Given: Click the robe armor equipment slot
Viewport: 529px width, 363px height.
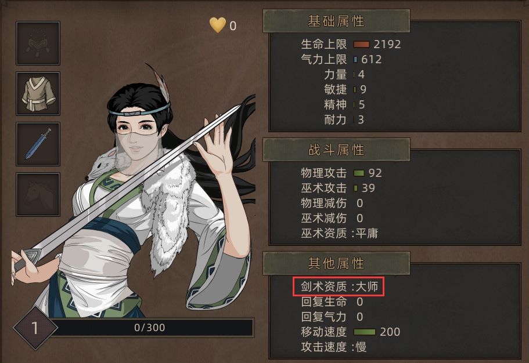Looking at the screenshot, I should (38, 93).
